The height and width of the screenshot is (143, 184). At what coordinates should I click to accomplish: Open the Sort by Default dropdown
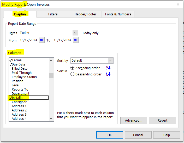click(x=110, y=61)
